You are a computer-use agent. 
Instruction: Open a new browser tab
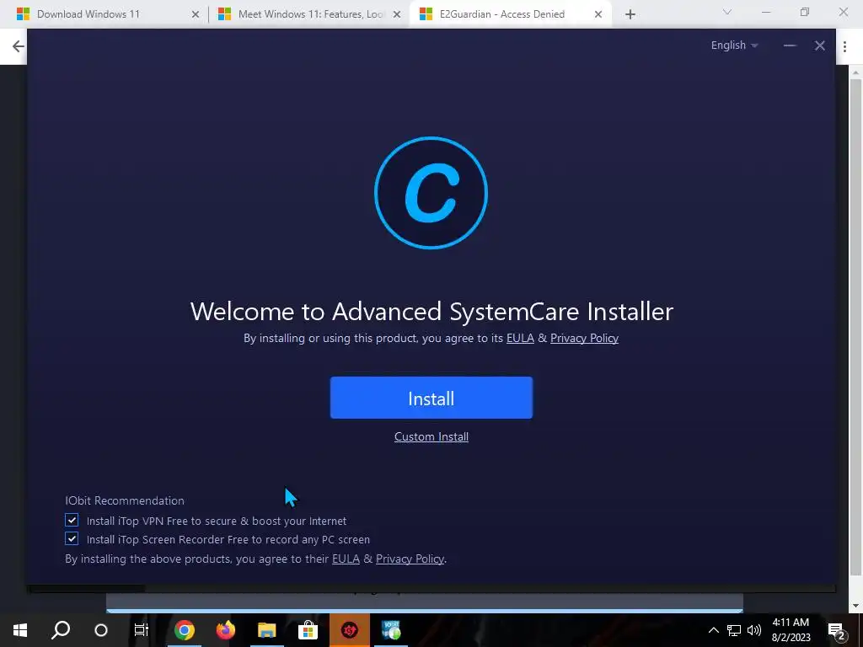click(630, 15)
